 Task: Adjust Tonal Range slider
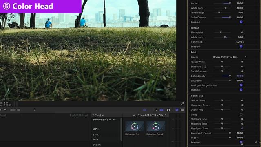(x=222, y=13)
